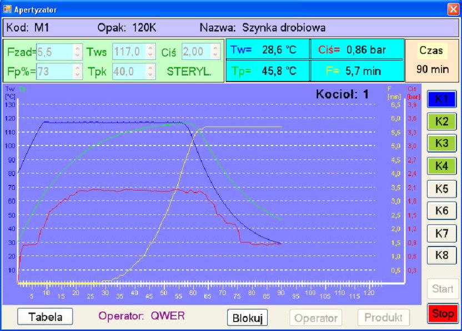This screenshot has width=462, height=331.
Task: Click the Tw [°C] axis label
Action: (x=10, y=93)
